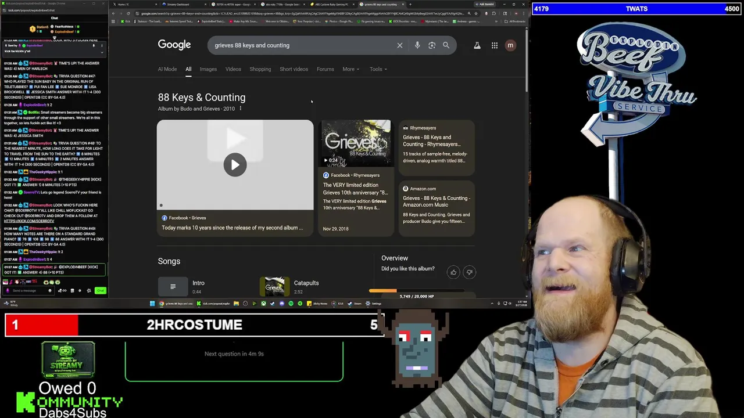The image size is (744, 418).
Task: Click the Chrome address bar URL
Action: (x=302, y=13)
